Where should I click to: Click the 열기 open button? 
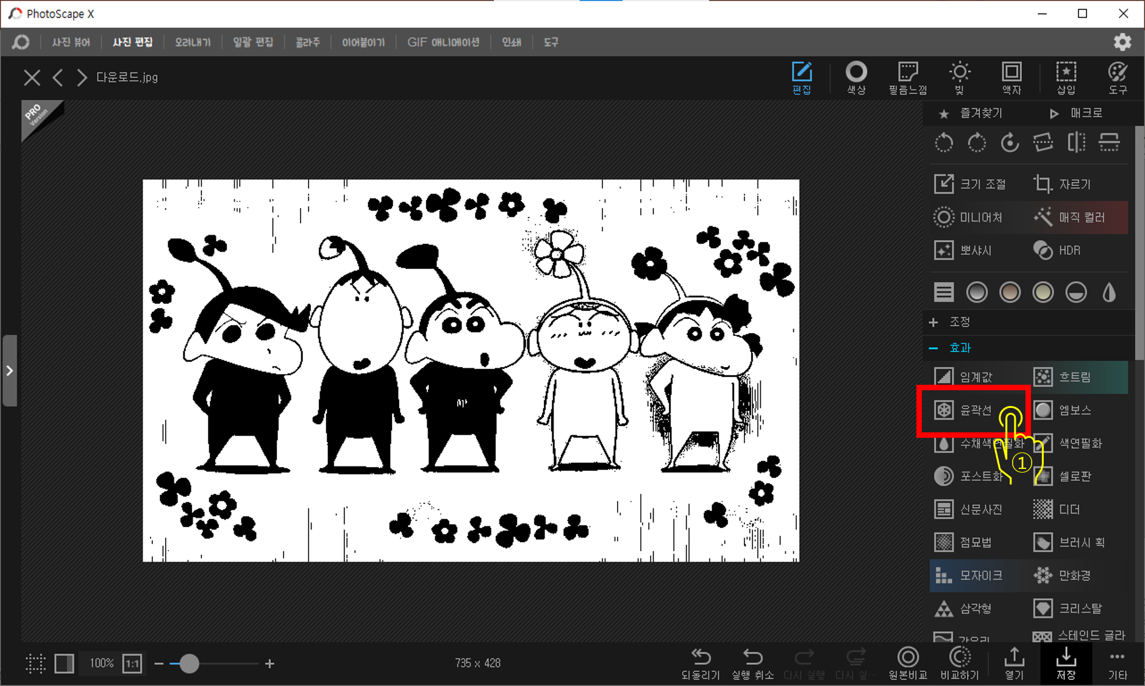click(x=1015, y=663)
